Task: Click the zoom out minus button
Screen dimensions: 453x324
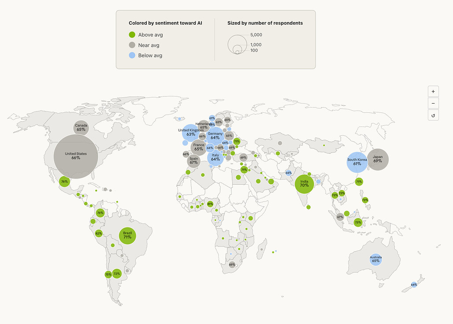Action: (433, 103)
